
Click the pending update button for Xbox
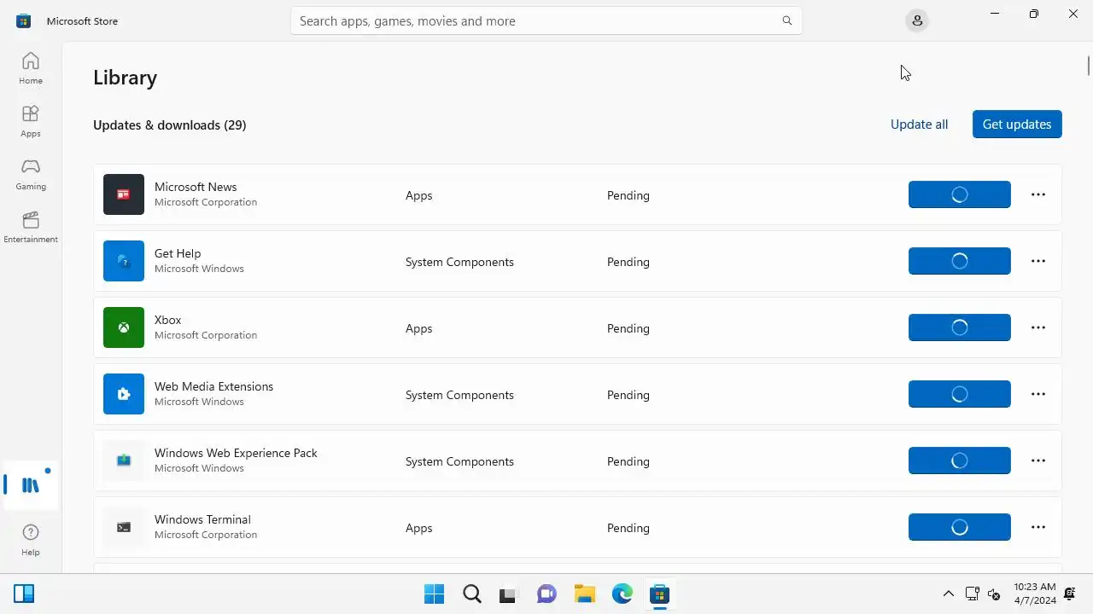pos(960,327)
